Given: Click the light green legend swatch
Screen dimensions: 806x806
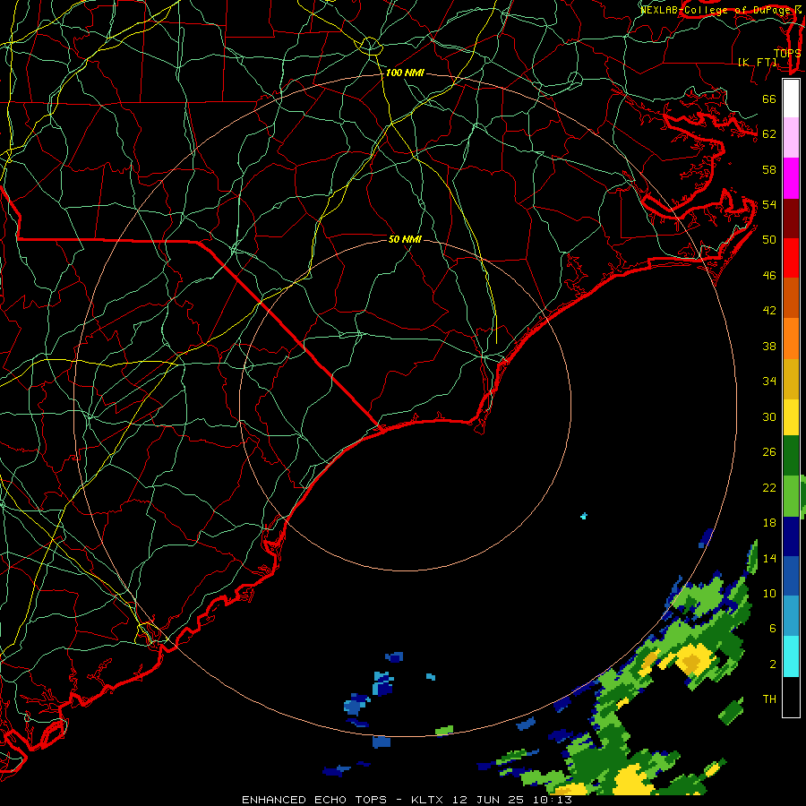Looking at the screenshot, I should click(791, 496).
